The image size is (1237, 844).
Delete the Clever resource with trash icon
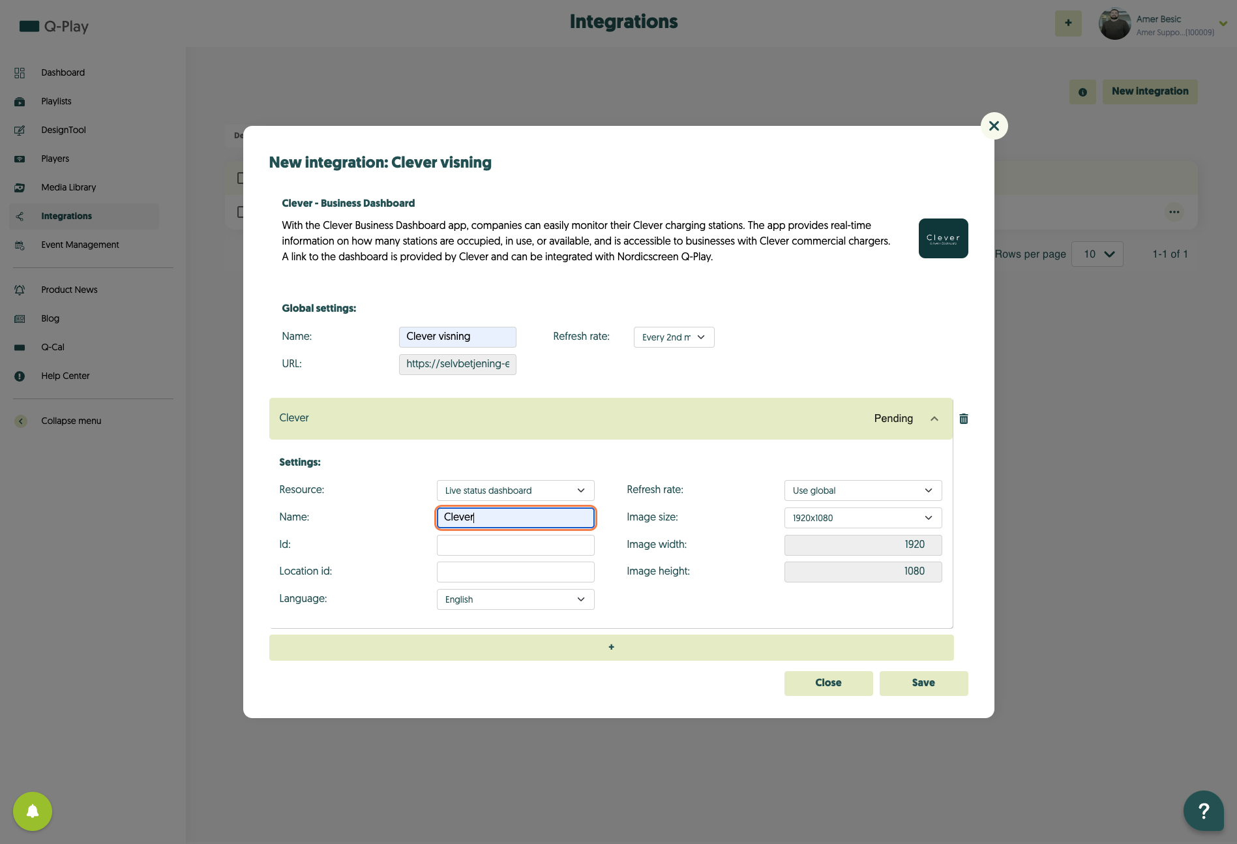click(x=963, y=419)
